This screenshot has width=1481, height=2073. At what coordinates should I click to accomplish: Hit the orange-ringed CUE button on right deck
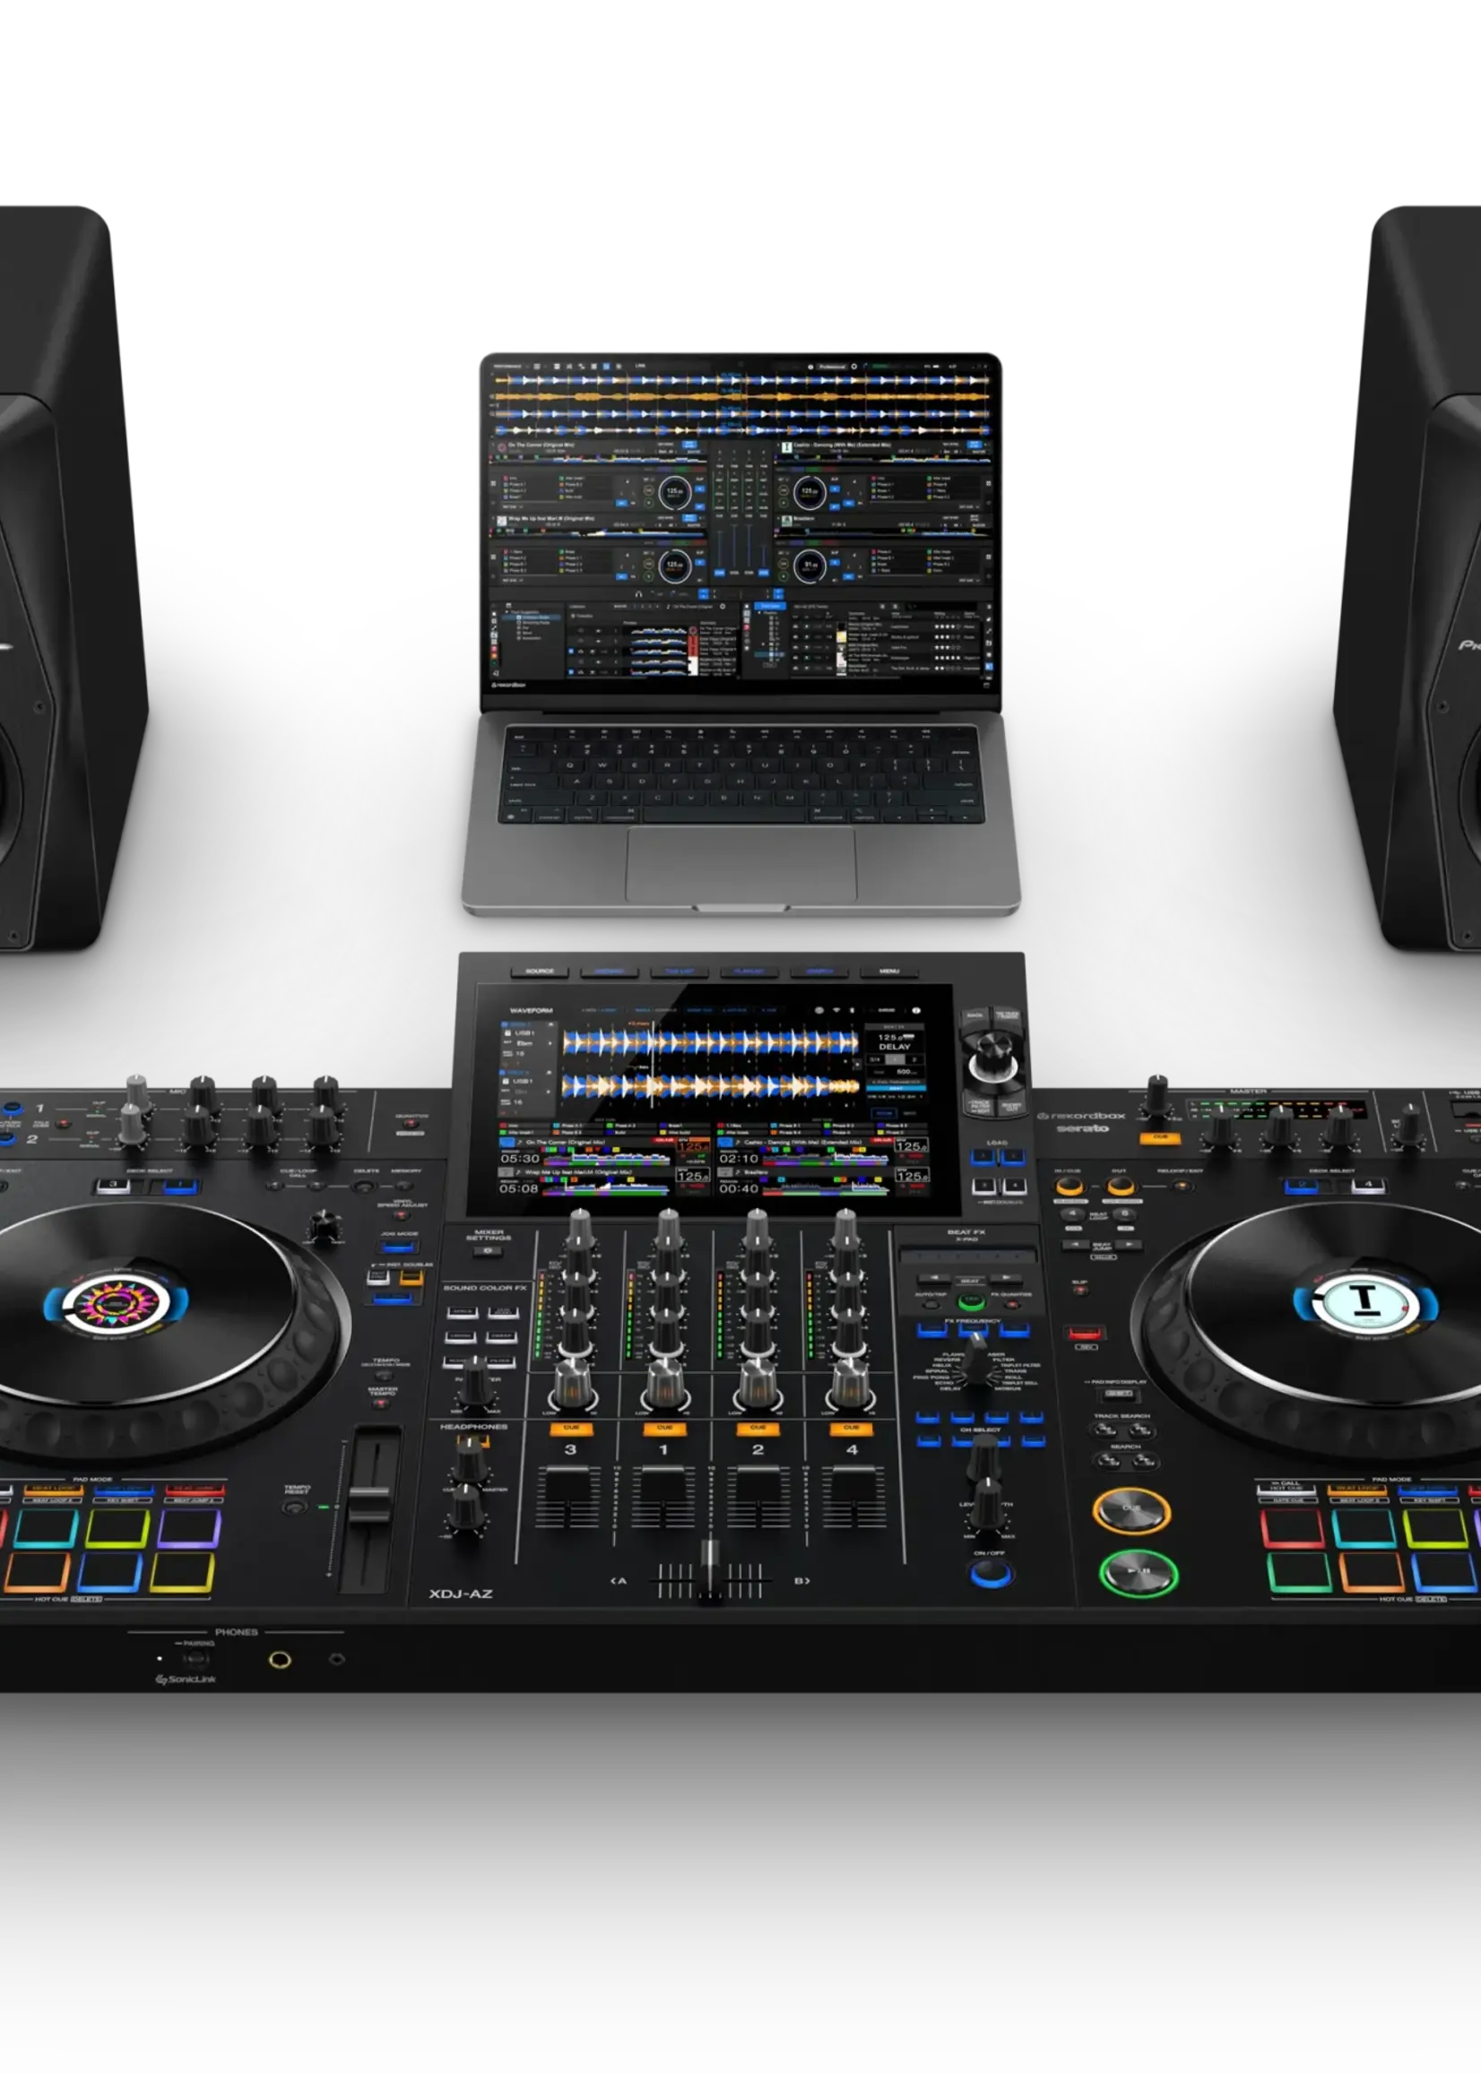[x=1130, y=1510]
